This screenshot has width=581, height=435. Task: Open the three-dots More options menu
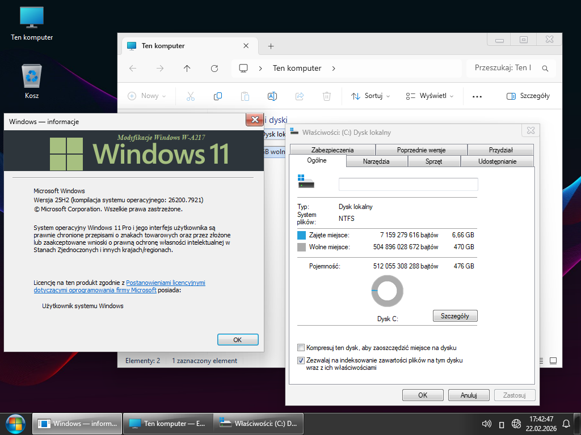[x=477, y=96]
